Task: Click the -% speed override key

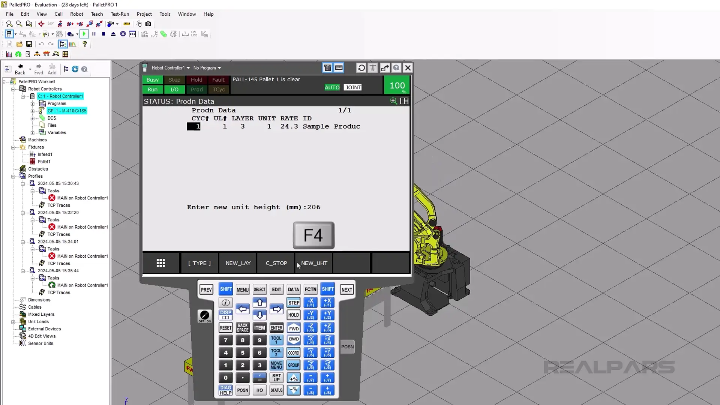Action: pos(294,390)
